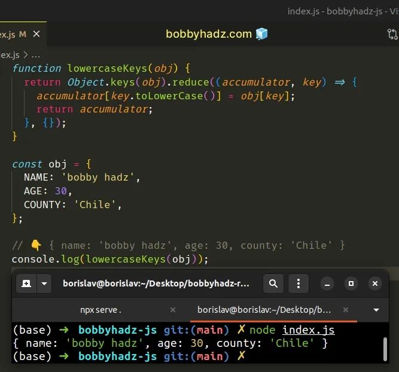Click the function name lowercaseKeys in editor
The width and height of the screenshot is (399, 372).
[107, 68]
